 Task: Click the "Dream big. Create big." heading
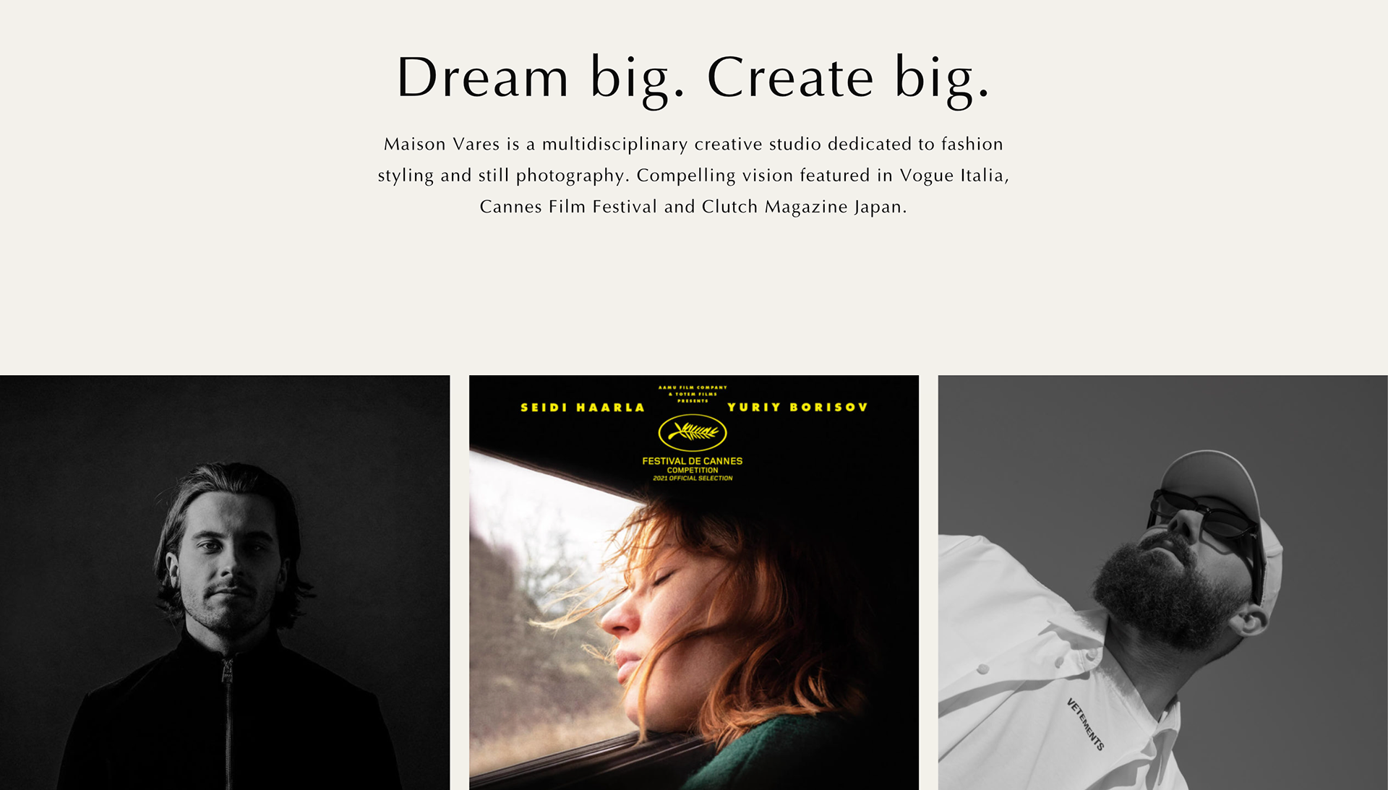tap(693, 77)
